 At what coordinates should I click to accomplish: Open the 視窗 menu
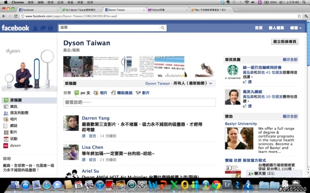coord(80,2)
